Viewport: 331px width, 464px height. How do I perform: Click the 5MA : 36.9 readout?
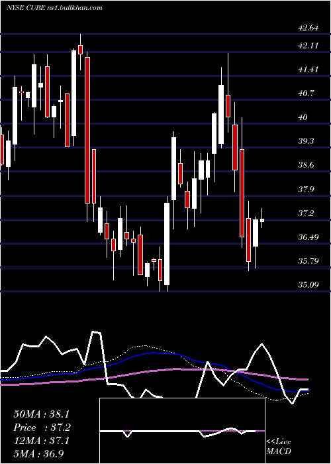point(38,453)
